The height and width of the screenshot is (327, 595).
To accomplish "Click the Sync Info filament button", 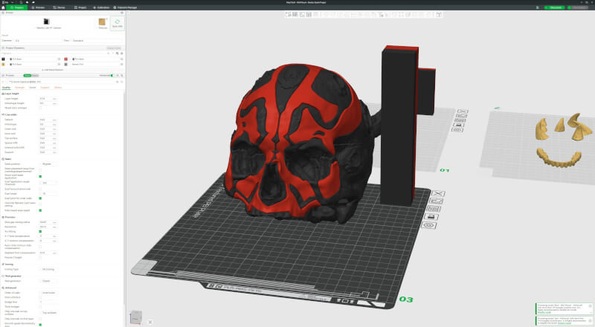I will (118, 24).
